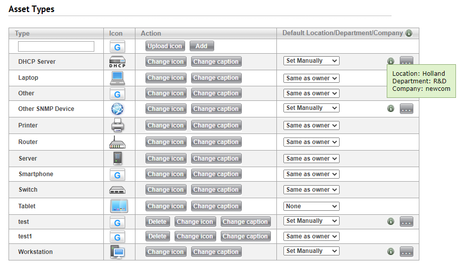Open Tablet None dropdown
This screenshot has width=462, height=271.
[x=311, y=206]
